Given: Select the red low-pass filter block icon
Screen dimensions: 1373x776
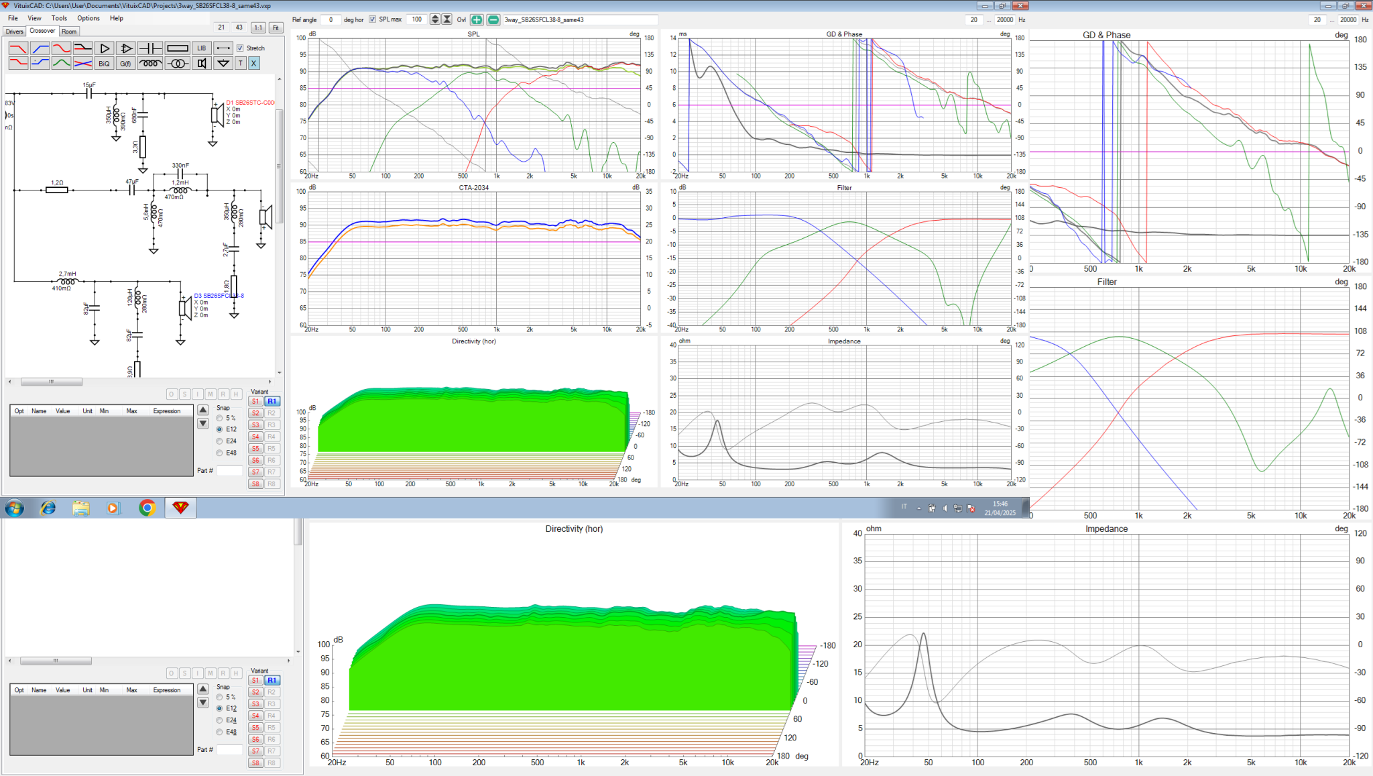Looking at the screenshot, I should (18, 48).
